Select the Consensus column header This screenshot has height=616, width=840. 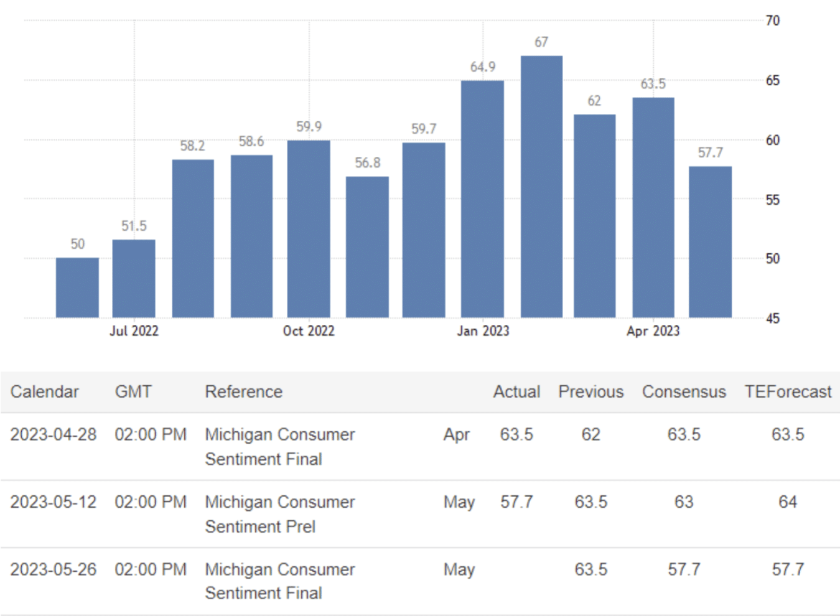click(x=684, y=392)
